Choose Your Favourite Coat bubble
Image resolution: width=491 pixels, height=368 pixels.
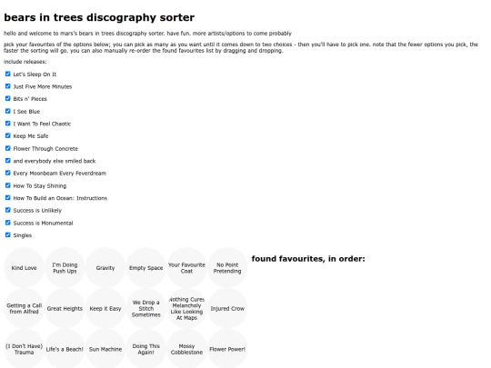pyautogui.click(x=187, y=267)
